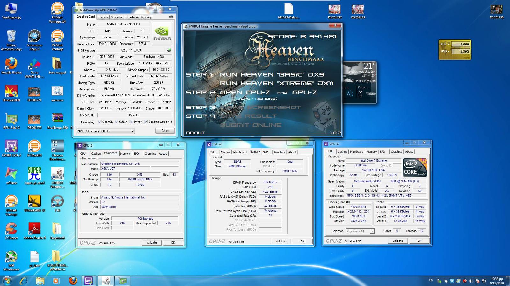Select the DSC01242 image thumbnail on desktop
This screenshot has width=510, height=286.
(x=335, y=11)
